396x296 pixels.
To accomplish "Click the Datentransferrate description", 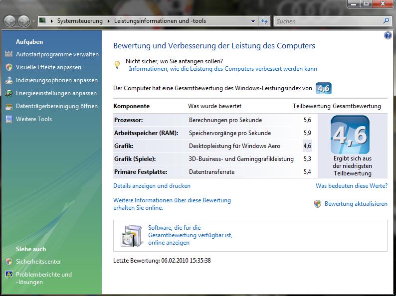I will click(211, 172).
